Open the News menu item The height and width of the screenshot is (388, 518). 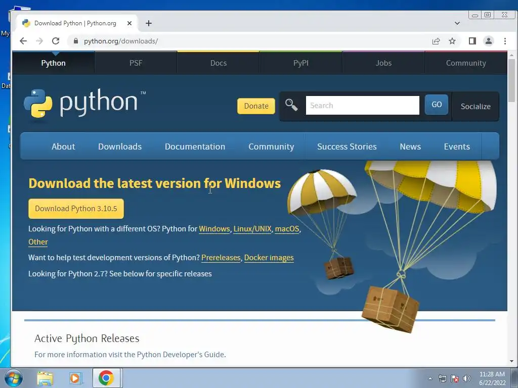click(x=410, y=147)
